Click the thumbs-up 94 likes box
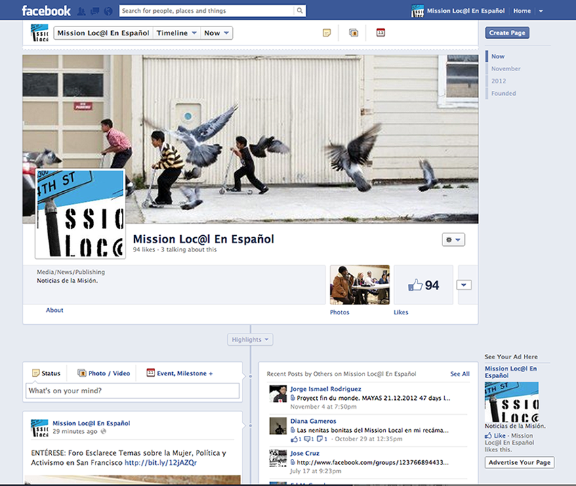Viewport: 576px width, 486px height. point(424,285)
